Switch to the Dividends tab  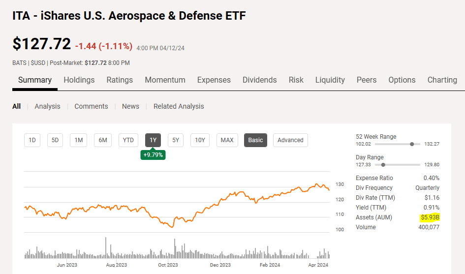[x=259, y=80]
